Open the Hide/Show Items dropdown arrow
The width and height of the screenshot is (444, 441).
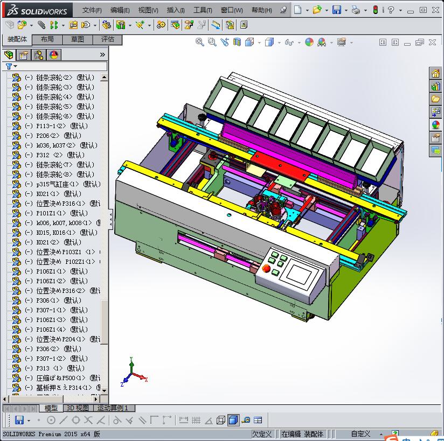299,43
